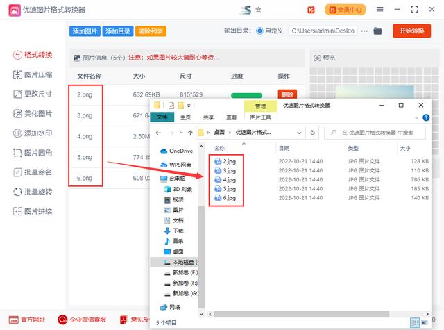Switch Explorer to details view icon
The image size is (444, 330).
click(415, 322)
